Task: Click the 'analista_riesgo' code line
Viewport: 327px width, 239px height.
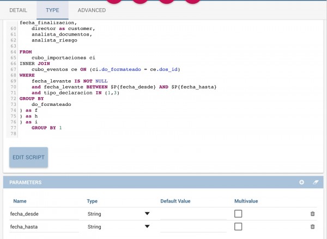Action: pyautogui.click(x=55, y=40)
